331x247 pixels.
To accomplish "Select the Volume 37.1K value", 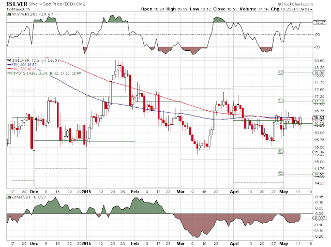I will pos(254,9).
